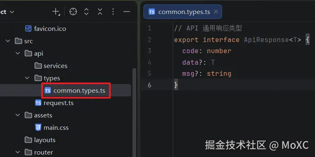
Task: Click the TS icon in the editor tab
Action: tap(152, 12)
